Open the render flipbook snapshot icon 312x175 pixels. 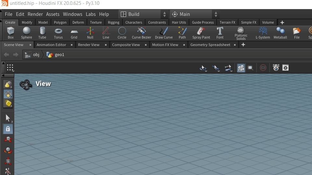[276, 68]
